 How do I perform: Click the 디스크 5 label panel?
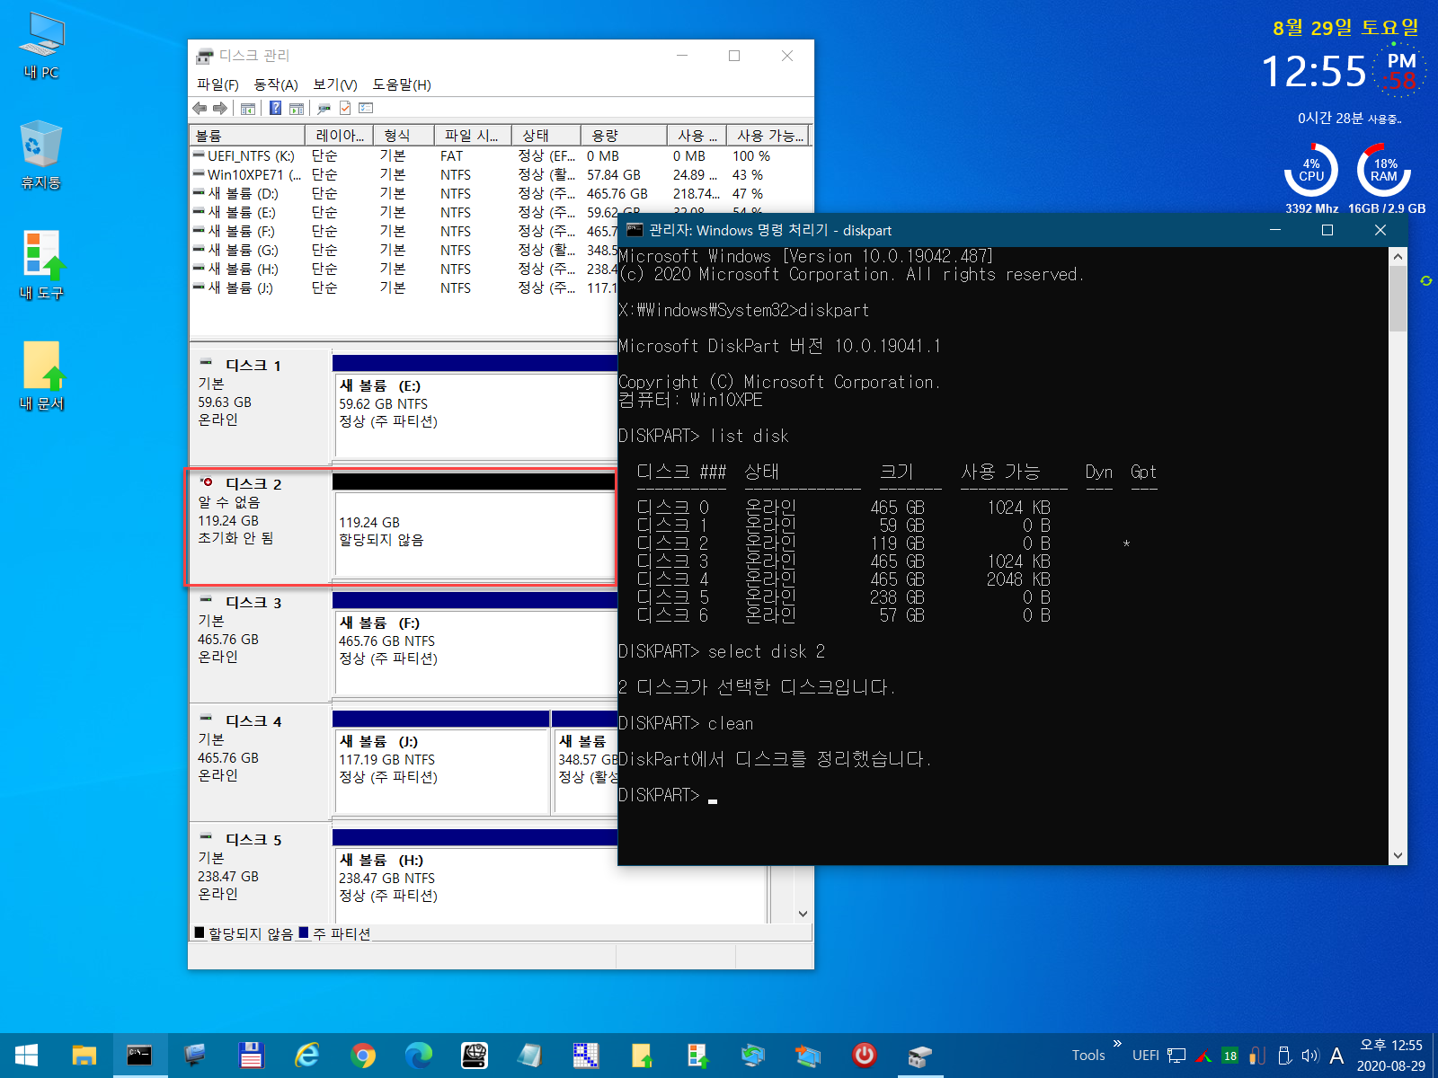coord(261,876)
